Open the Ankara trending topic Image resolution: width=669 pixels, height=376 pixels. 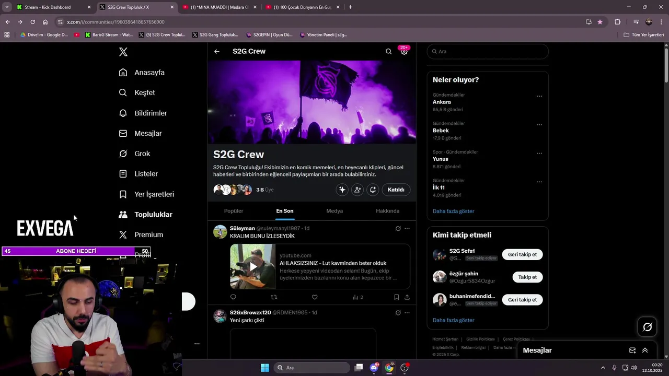click(x=442, y=102)
